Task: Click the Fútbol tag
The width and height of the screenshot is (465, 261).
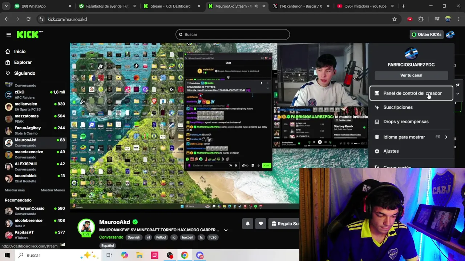Action: (x=161, y=237)
